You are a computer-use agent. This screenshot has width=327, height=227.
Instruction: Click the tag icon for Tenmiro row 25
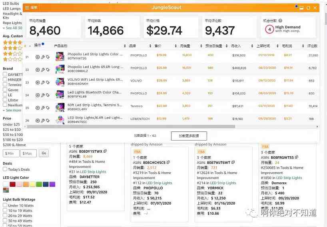[x=48, y=108]
